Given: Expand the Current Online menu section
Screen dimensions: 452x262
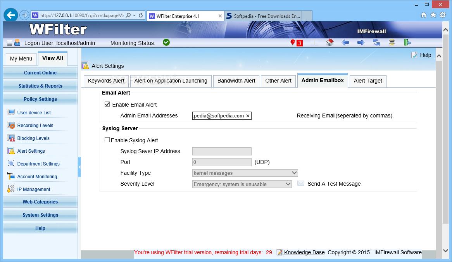Looking at the screenshot, I should click(x=40, y=72).
